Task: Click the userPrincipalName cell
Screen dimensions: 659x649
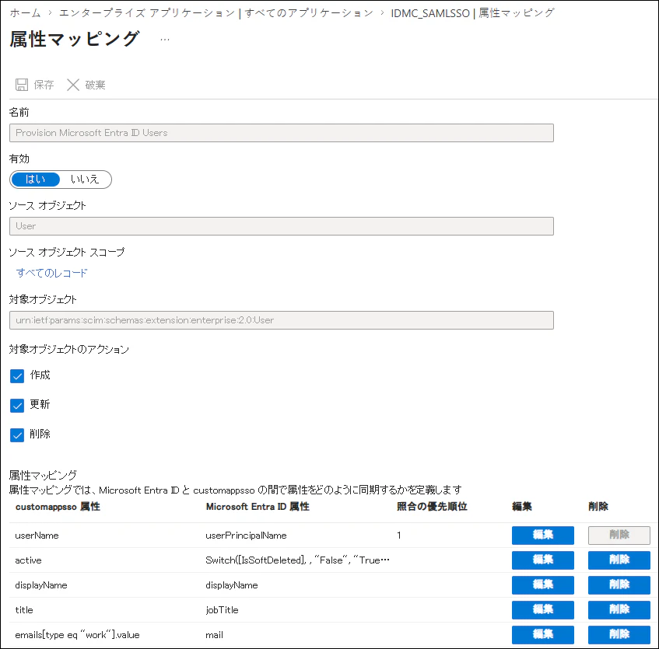Action: coord(246,536)
